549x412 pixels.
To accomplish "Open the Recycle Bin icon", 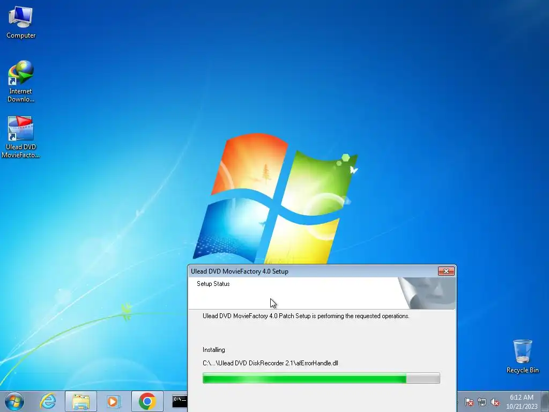I will click(x=522, y=356).
